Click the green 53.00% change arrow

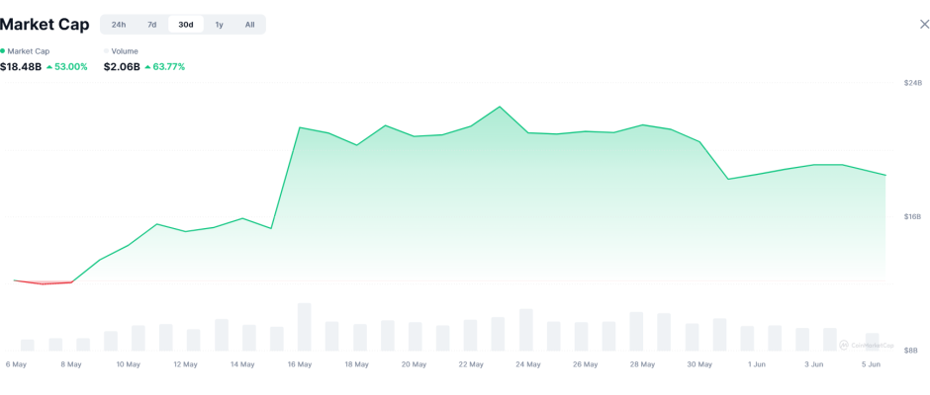49,67
